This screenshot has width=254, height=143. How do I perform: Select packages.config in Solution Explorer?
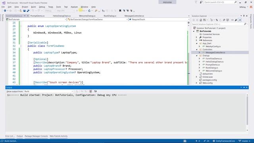pos(210,80)
